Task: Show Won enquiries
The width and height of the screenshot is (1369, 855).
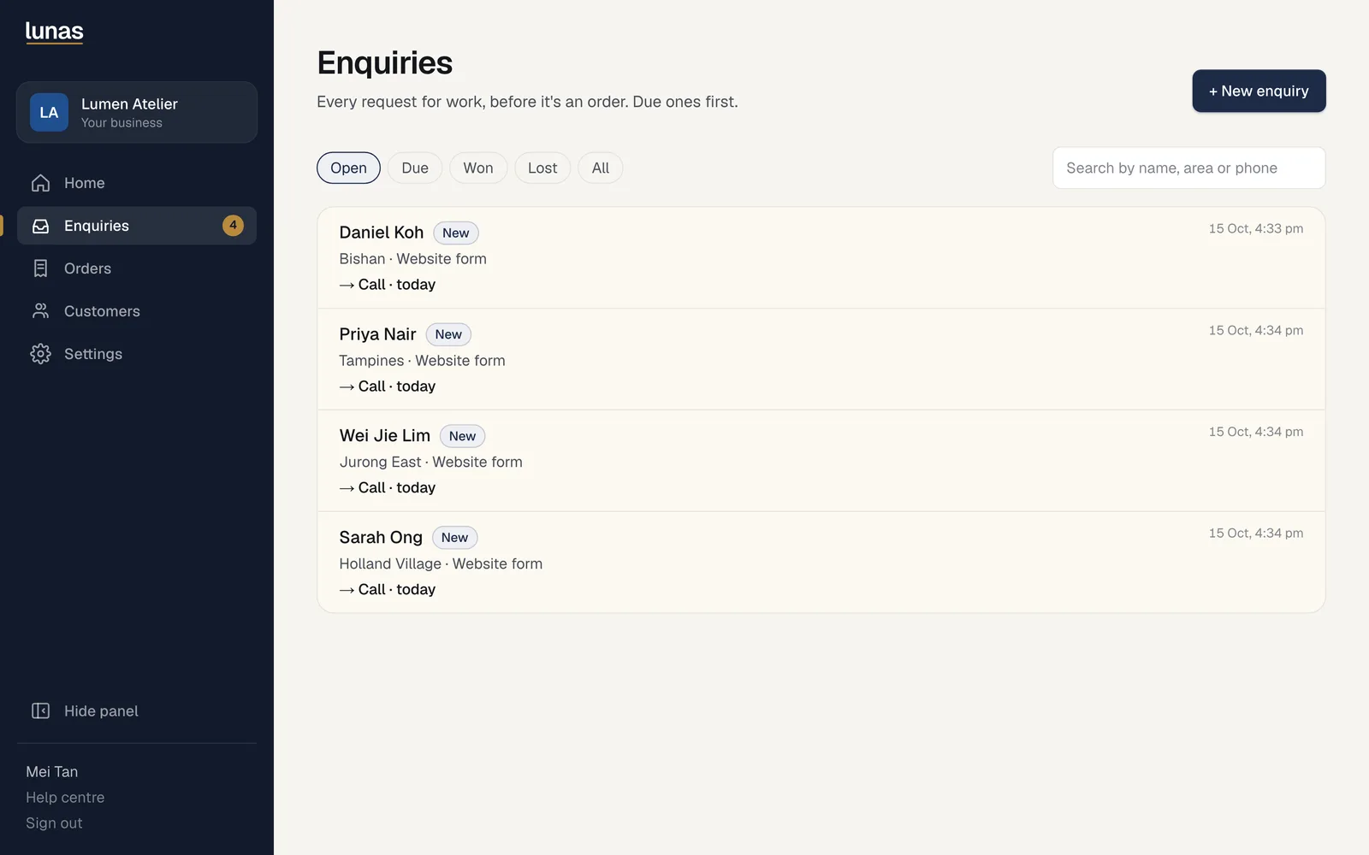Action: [478, 168]
